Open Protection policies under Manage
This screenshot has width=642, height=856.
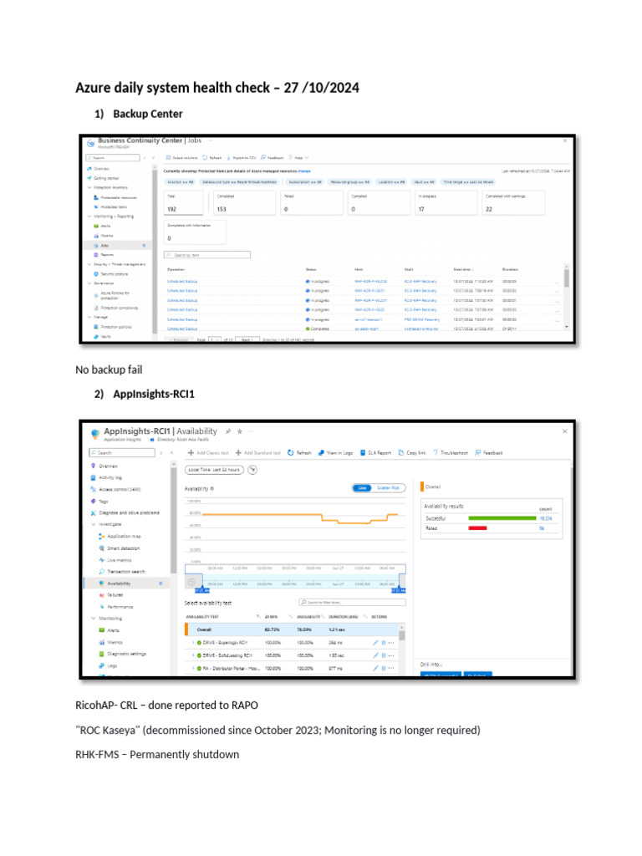point(115,327)
